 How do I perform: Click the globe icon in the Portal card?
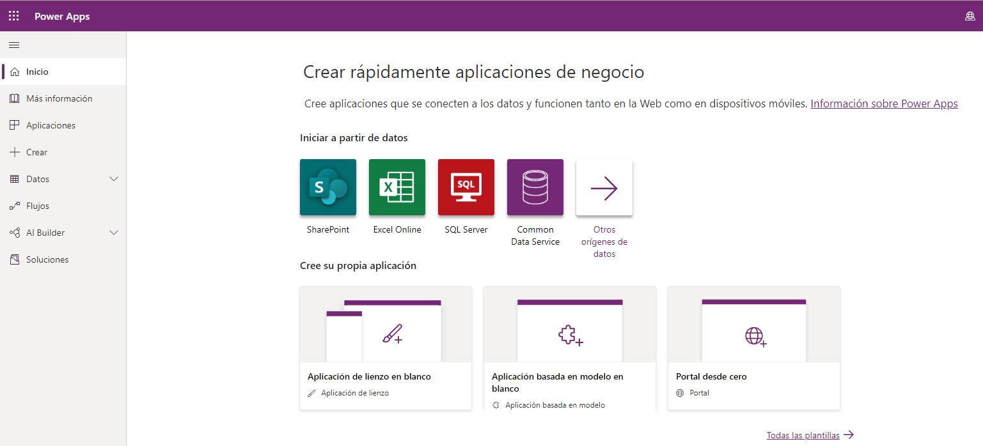756,336
